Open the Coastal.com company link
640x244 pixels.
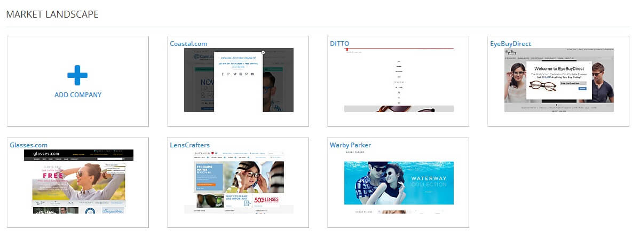point(188,44)
